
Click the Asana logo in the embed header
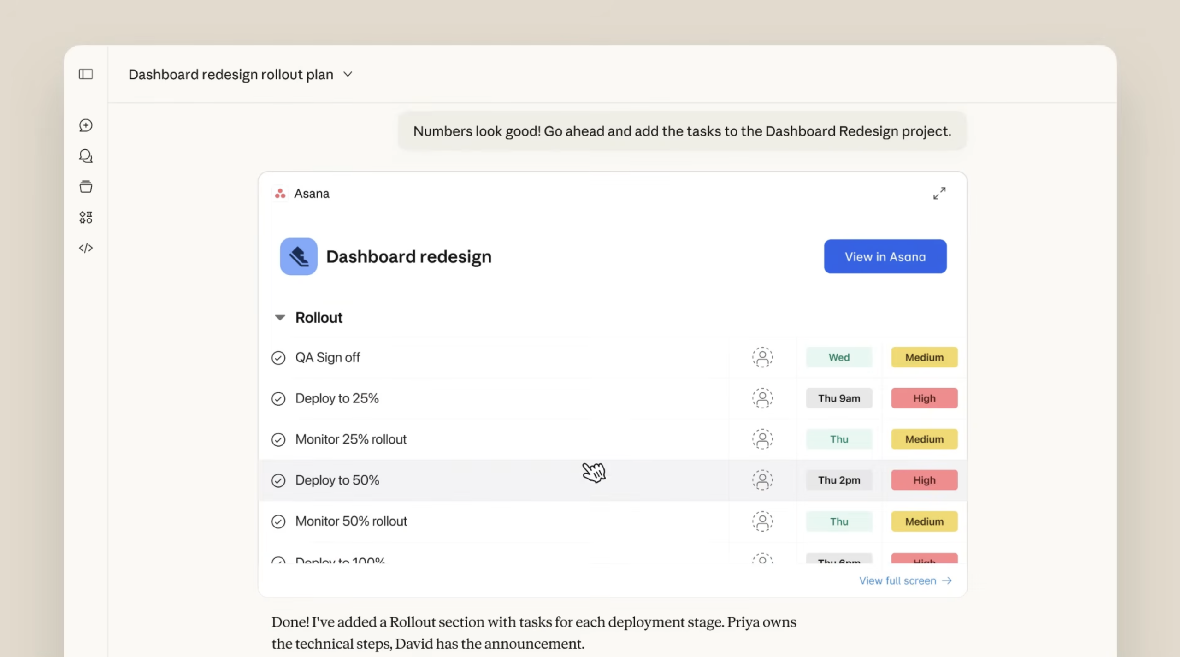point(280,193)
